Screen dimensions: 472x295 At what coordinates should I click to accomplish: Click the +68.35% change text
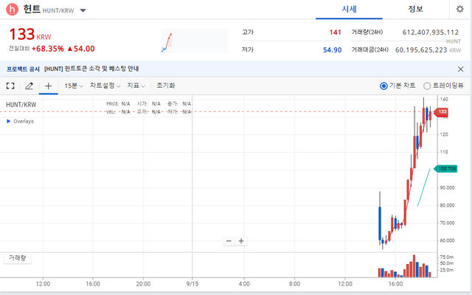pyautogui.click(x=47, y=49)
